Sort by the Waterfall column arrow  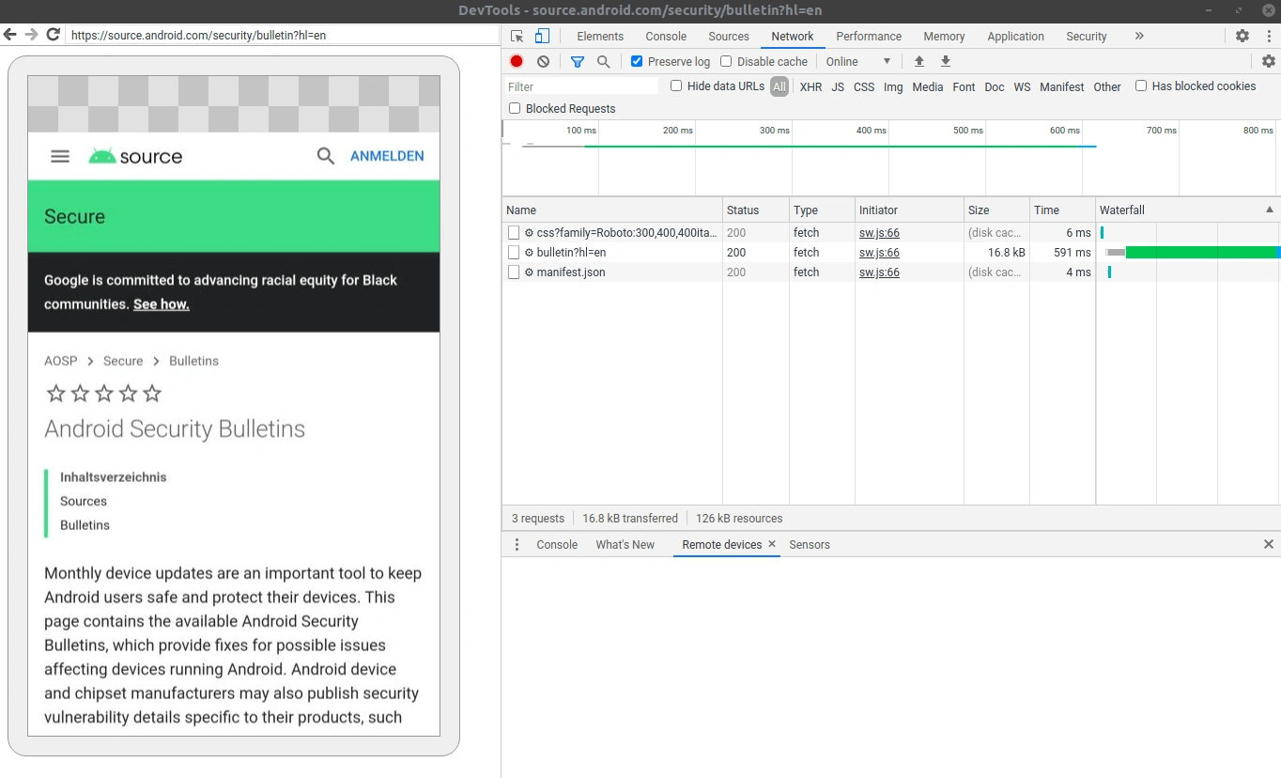[x=1270, y=210]
